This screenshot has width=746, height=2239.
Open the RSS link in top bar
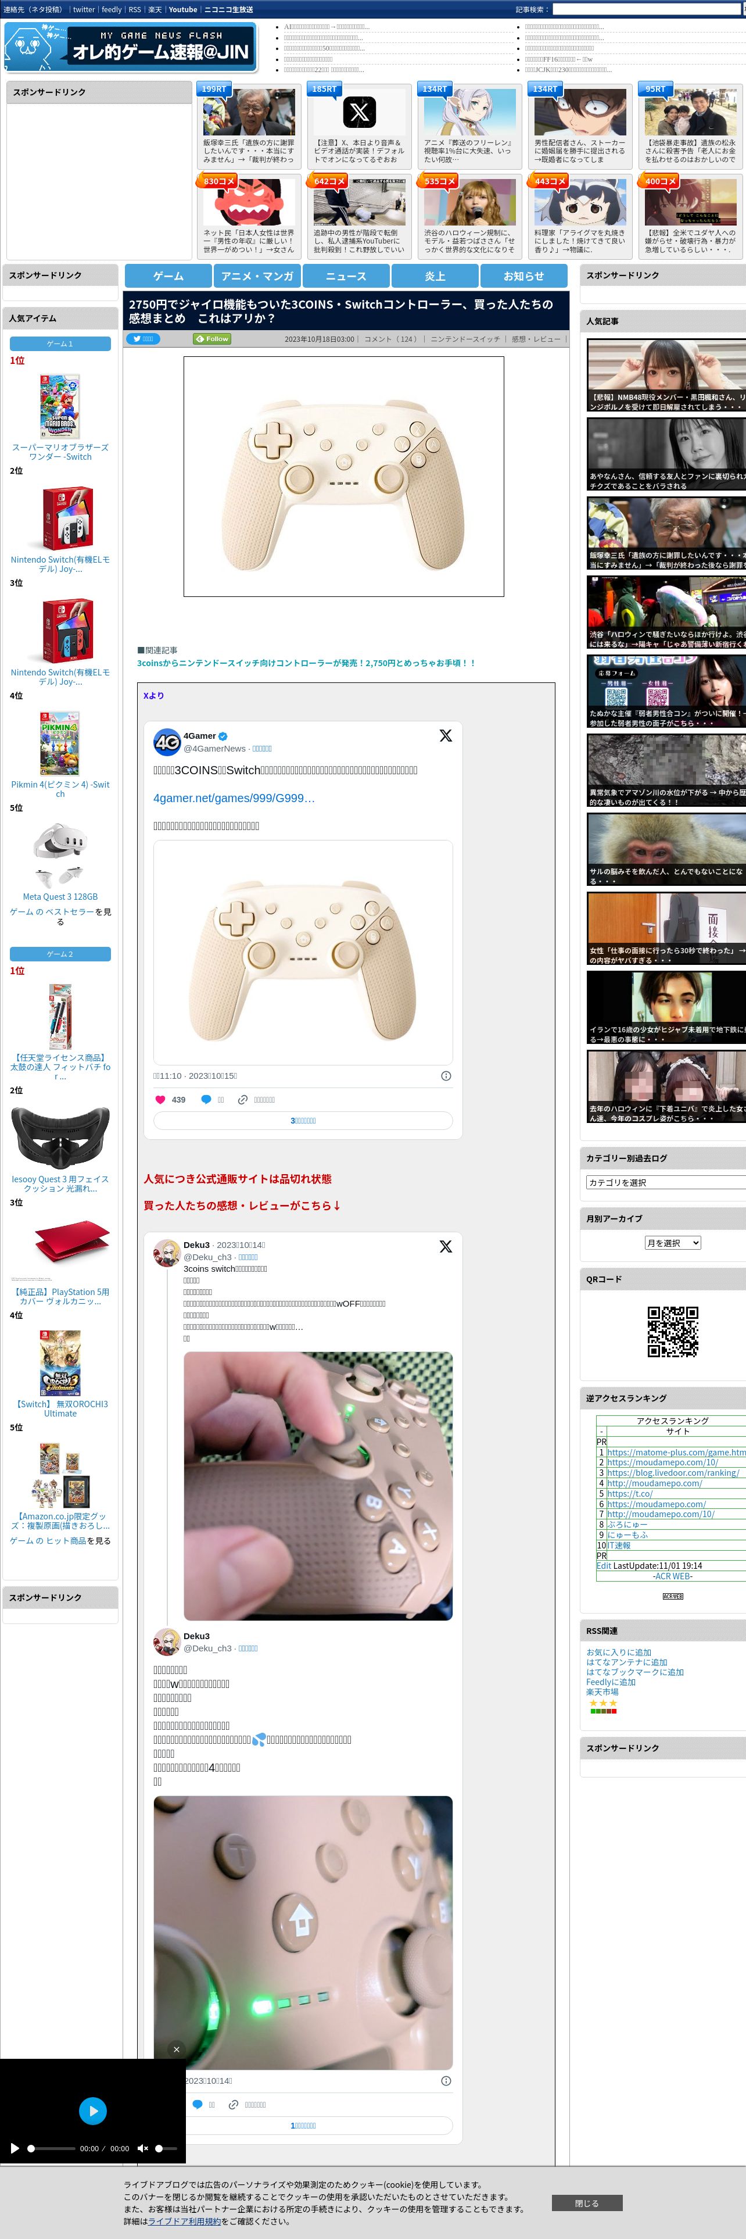[x=135, y=9]
